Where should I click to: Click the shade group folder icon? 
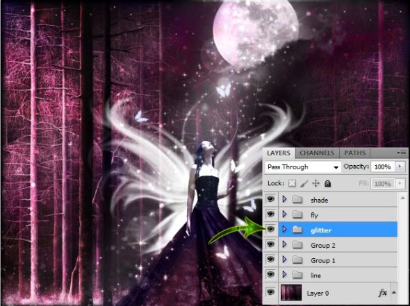click(297, 199)
